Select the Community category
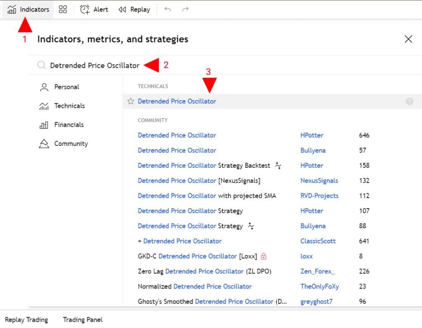 point(71,144)
